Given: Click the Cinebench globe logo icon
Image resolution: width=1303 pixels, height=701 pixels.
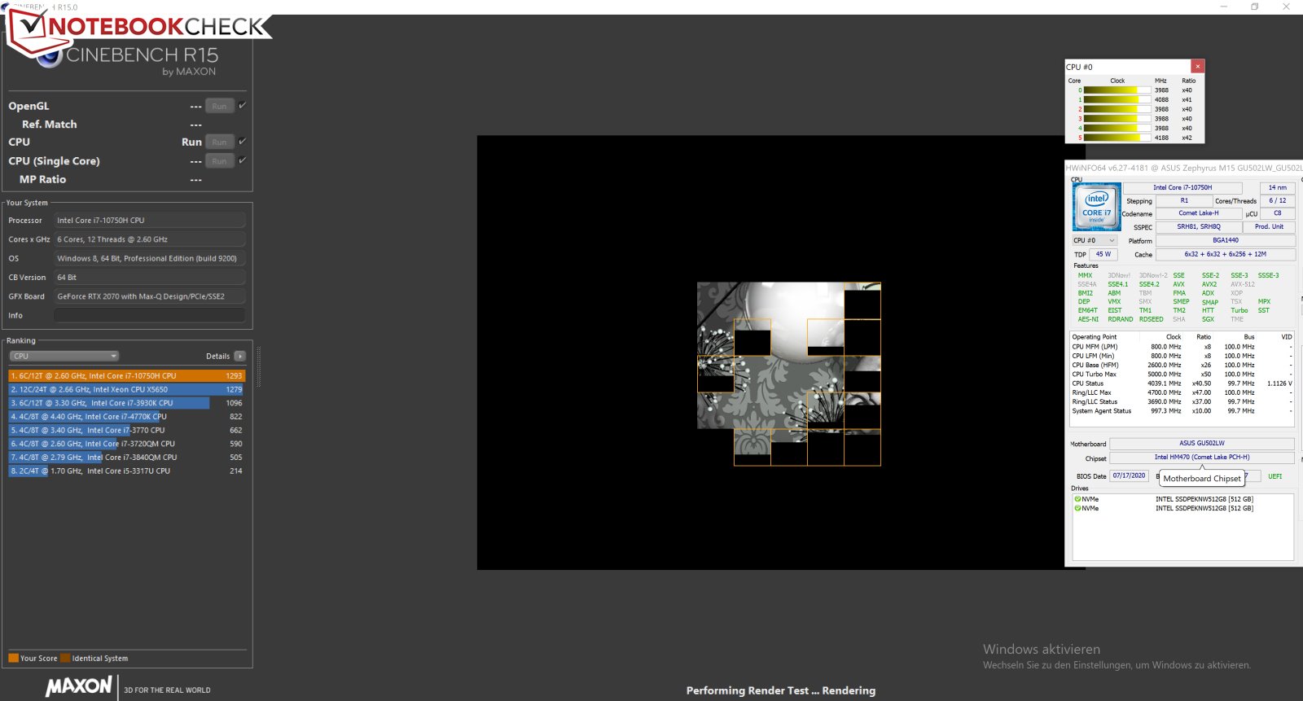Looking at the screenshot, I should (x=50, y=56).
